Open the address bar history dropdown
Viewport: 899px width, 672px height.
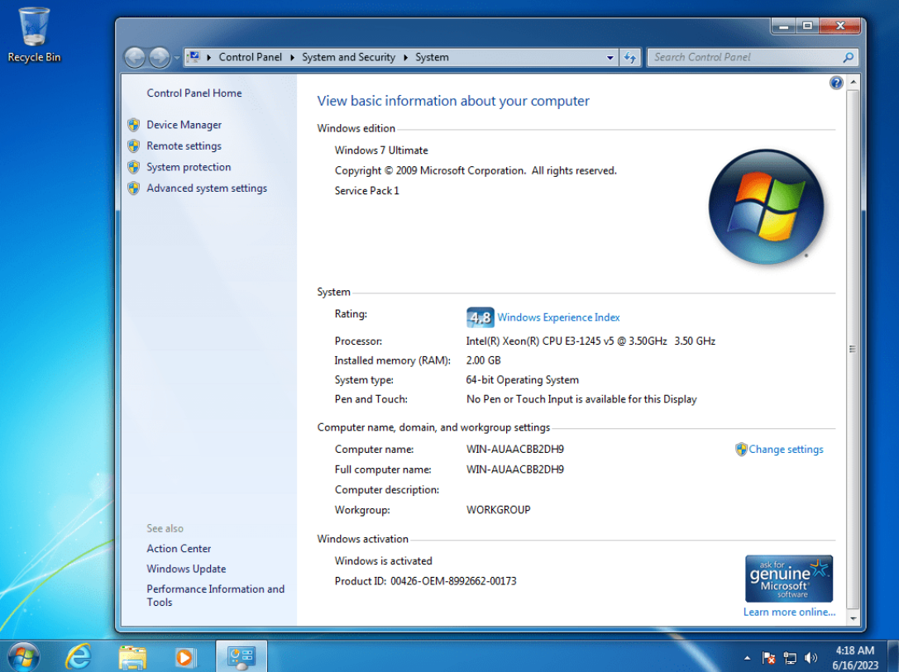610,57
